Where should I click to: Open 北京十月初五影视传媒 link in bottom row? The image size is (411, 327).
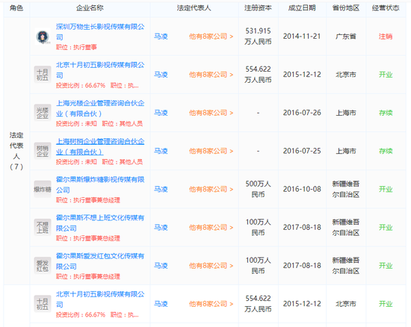[x=100, y=299]
